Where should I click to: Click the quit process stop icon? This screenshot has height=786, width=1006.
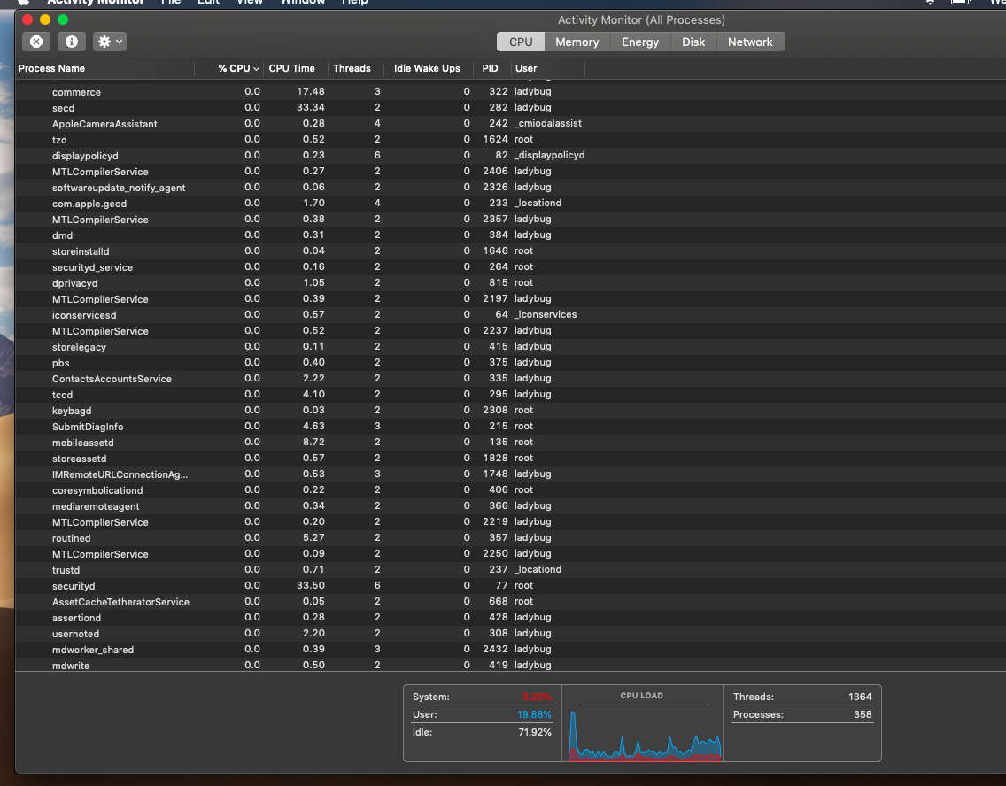click(x=36, y=42)
